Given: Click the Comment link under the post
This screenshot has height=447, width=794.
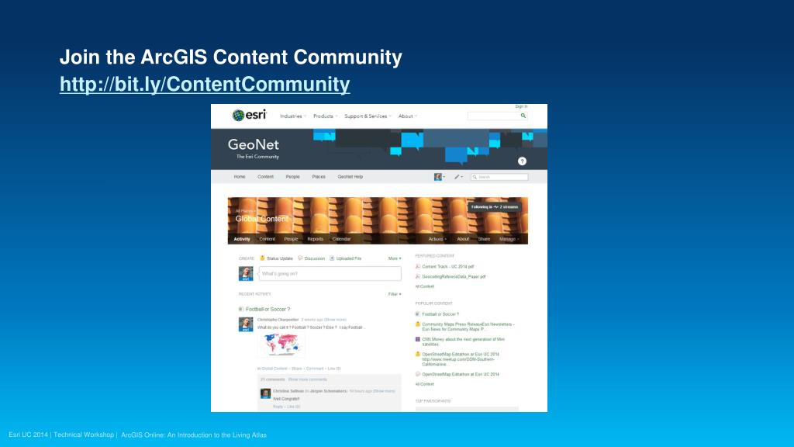Looking at the screenshot, I should tap(315, 369).
